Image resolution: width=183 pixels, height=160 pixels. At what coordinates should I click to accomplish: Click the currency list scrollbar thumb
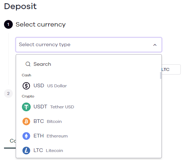pyautogui.click(x=161, y=75)
